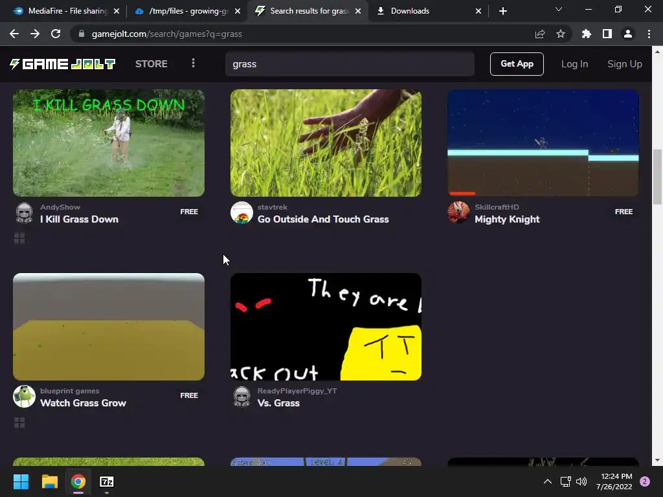Open the notification center badge
The height and width of the screenshot is (497, 663).
645,481
